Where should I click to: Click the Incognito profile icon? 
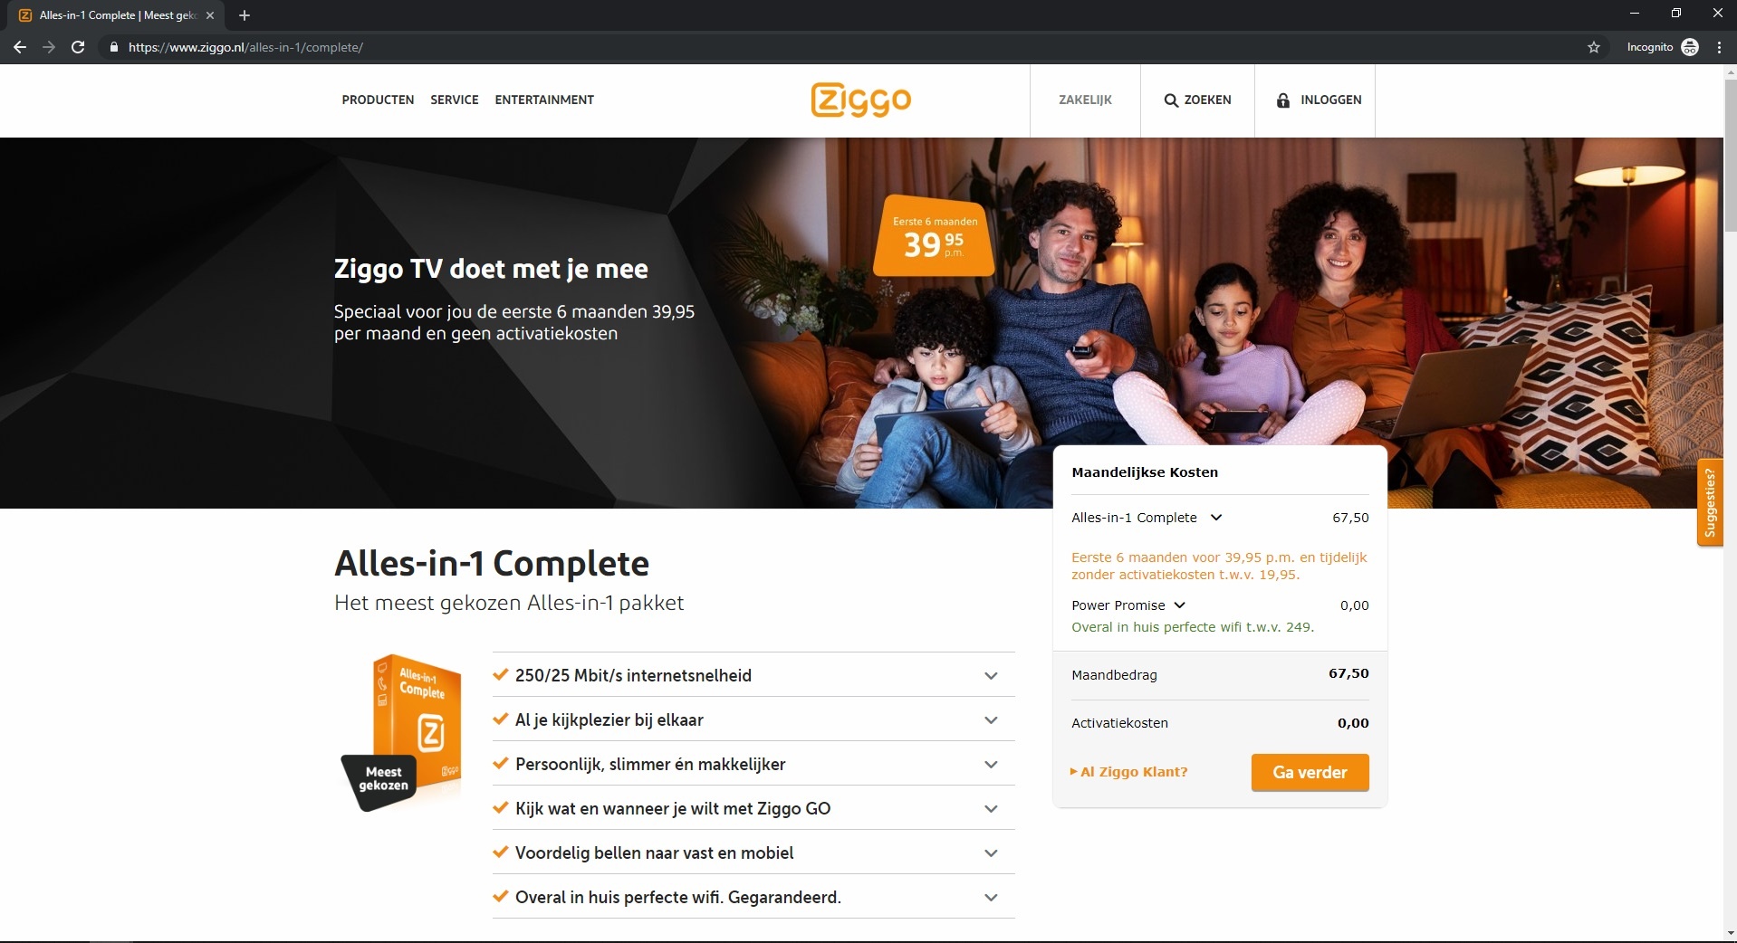click(1690, 47)
